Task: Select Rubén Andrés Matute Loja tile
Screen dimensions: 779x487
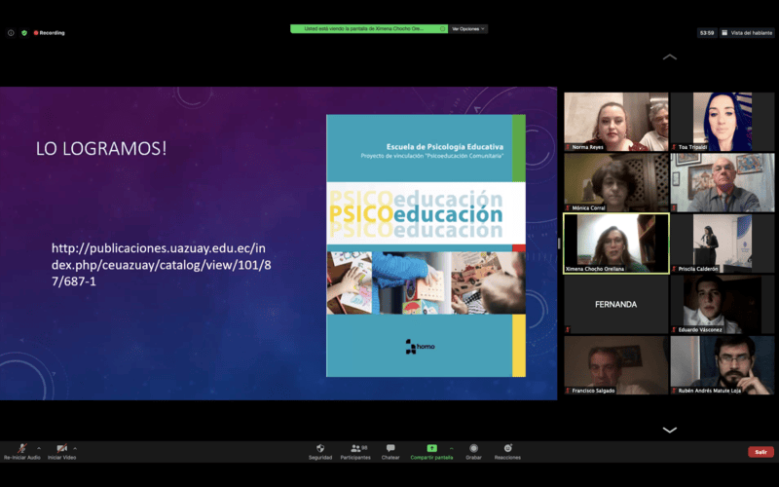Action: pyautogui.click(x=723, y=365)
